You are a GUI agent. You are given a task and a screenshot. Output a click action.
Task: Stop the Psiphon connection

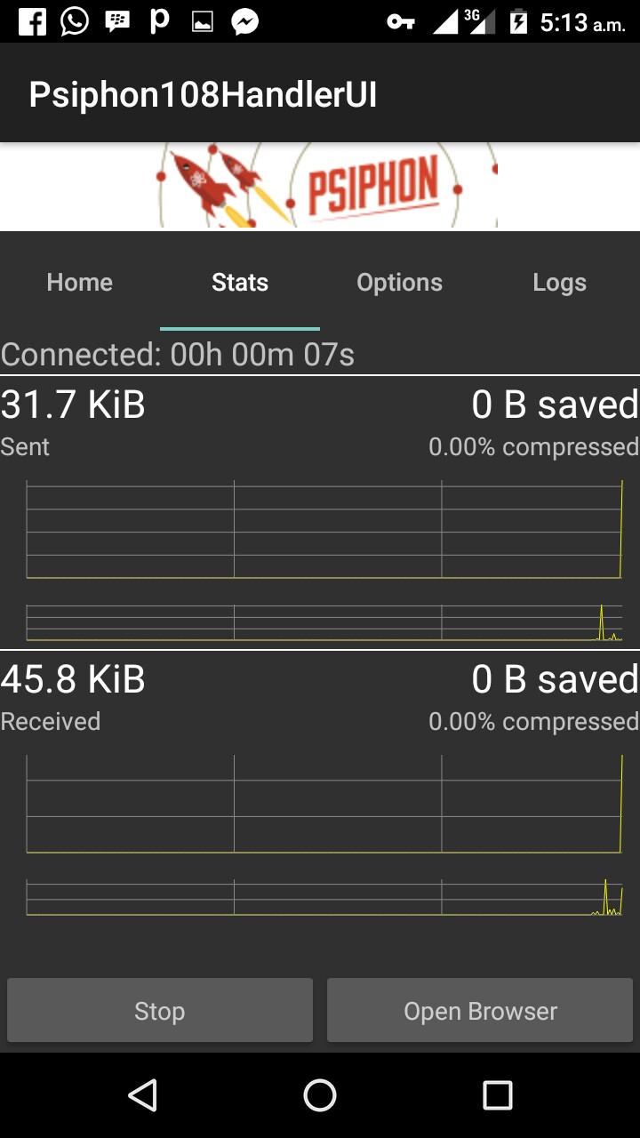(160, 1011)
